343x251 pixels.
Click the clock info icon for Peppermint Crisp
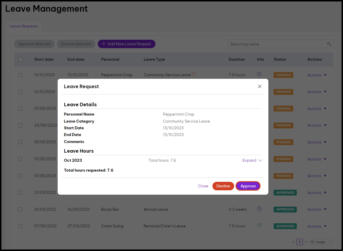[259, 74]
